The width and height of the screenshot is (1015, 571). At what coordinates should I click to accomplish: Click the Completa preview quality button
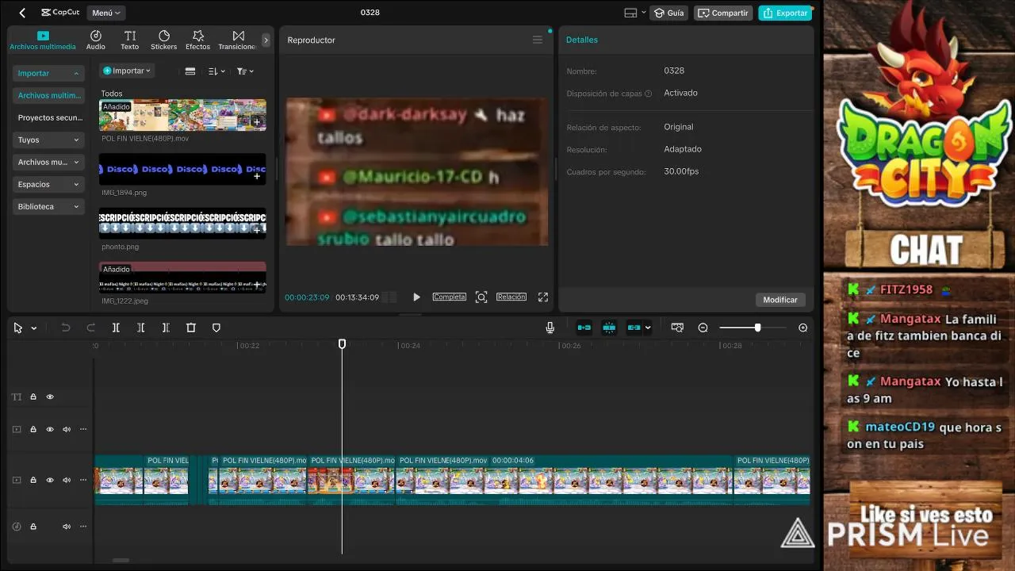449,297
